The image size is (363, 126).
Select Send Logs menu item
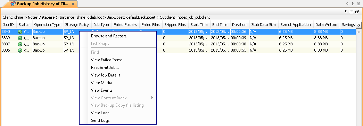point(100,120)
